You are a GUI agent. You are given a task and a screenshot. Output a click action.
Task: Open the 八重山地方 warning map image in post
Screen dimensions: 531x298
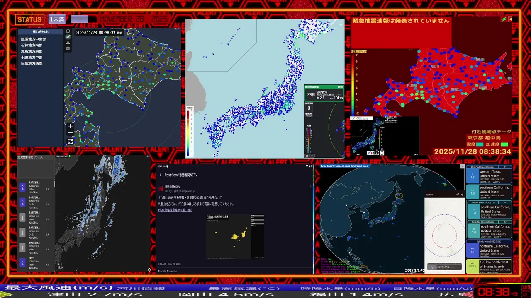point(235,236)
